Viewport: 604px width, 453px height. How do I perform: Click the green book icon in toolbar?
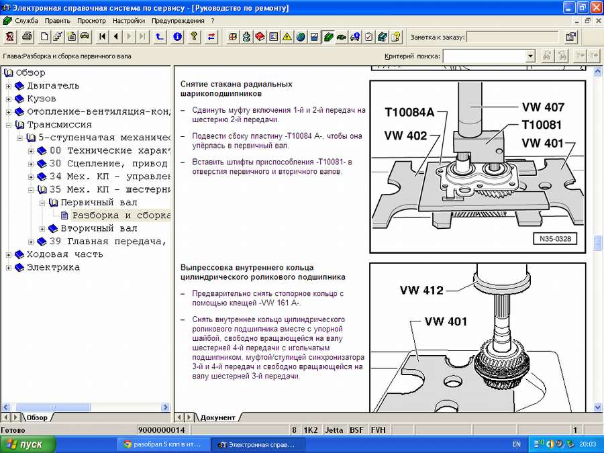click(328, 37)
